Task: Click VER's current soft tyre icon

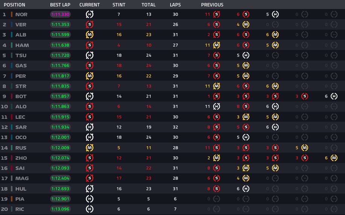Action: pyautogui.click(x=90, y=24)
